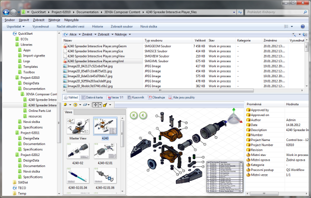Open the Zobrazit dropdown in file toolbar
311x198 pixels.
105,35
